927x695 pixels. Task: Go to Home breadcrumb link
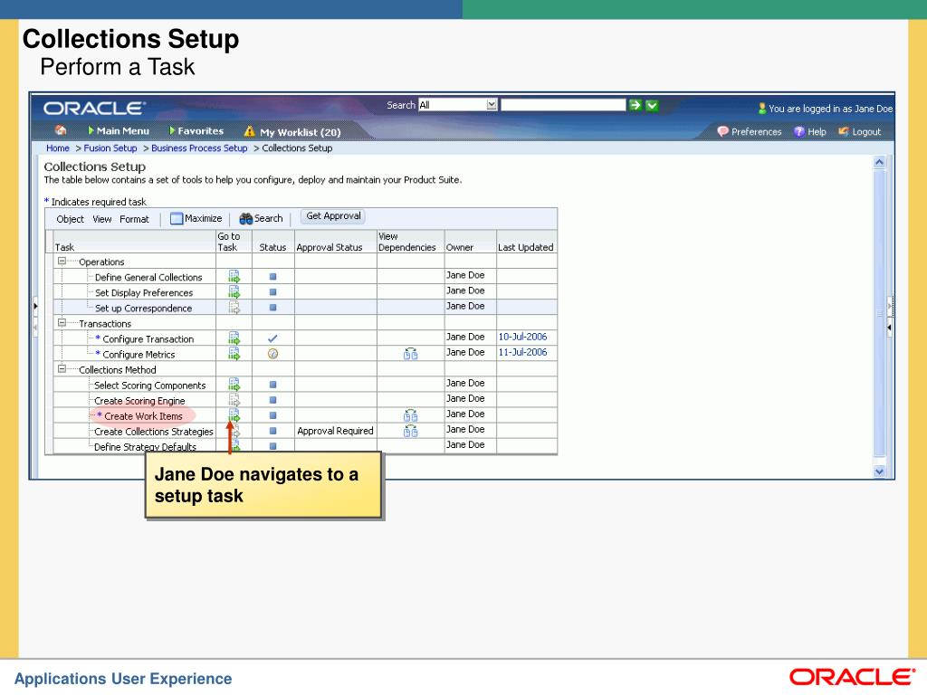pyautogui.click(x=58, y=148)
